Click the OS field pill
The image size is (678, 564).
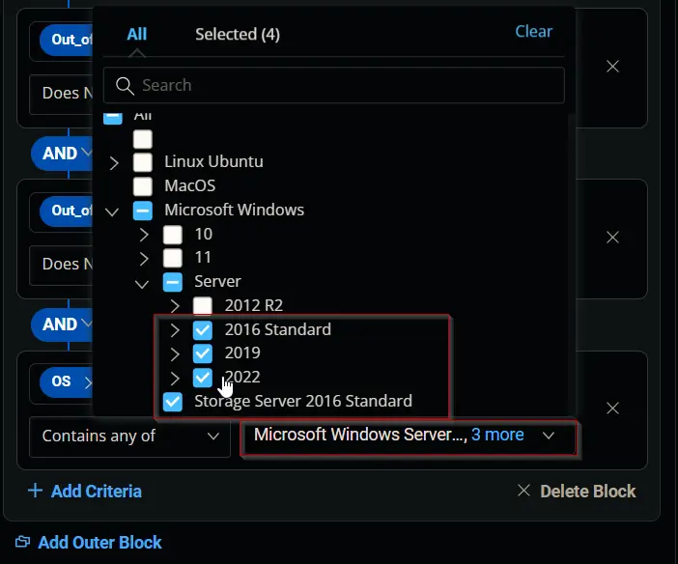(x=66, y=381)
